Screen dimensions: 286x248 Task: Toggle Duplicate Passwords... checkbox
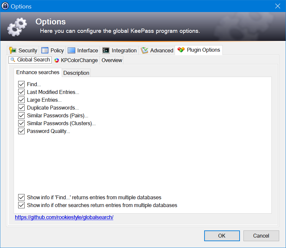pyautogui.click(x=21, y=108)
